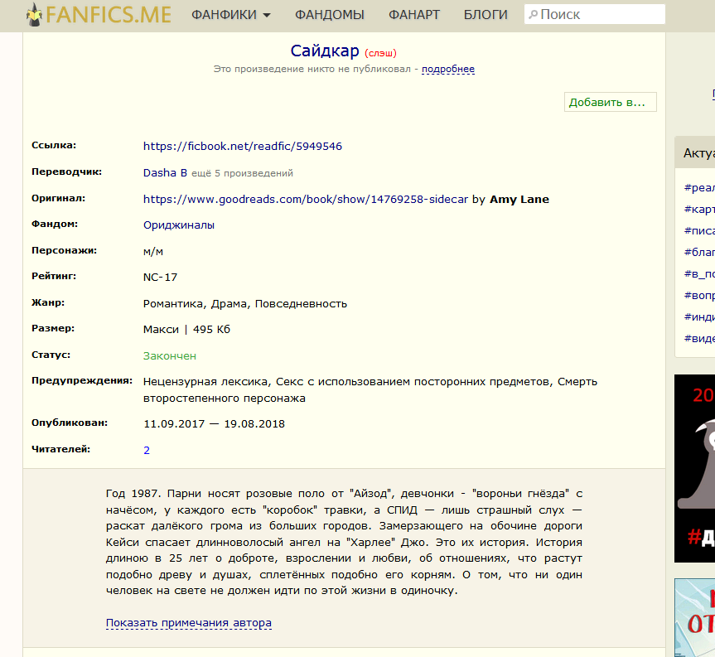Open translator Dasha B profile
The image size is (715, 657).
[165, 173]
